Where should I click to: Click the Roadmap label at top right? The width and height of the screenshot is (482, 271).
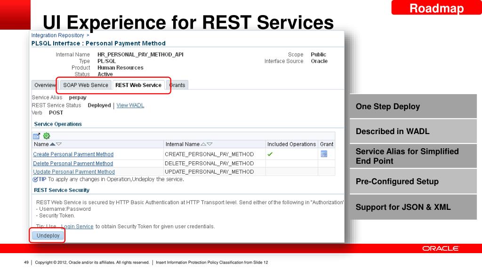click(x=436, y=8)
